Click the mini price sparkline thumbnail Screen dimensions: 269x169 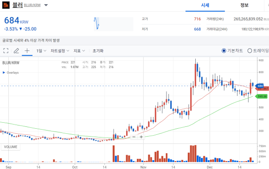pyautogui.click(x=114, y=24)
